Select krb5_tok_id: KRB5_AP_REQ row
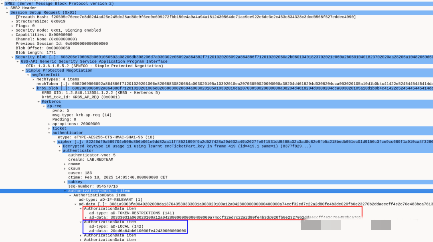 [81, 97]
